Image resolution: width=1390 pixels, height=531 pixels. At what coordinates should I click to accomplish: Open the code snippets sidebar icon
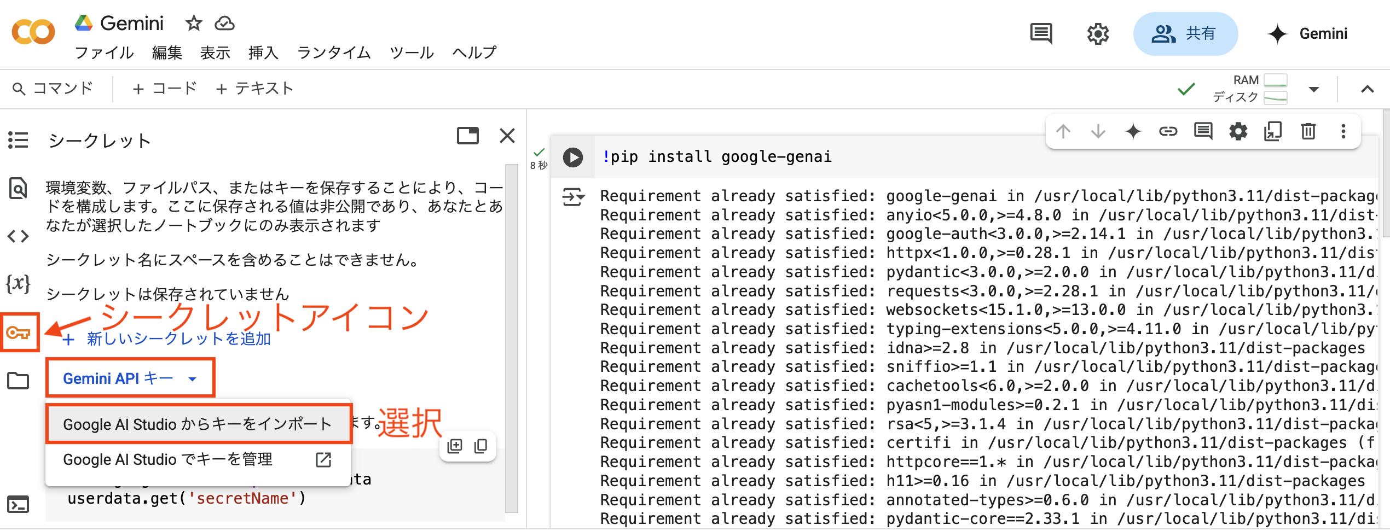[18, 236]
